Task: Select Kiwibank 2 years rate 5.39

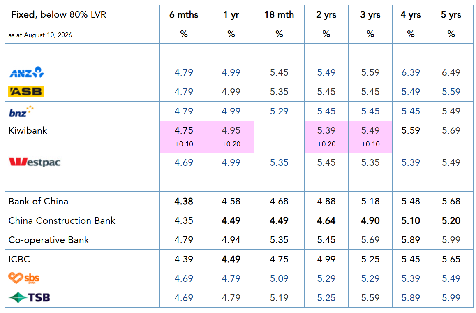Action: [326, 131]
